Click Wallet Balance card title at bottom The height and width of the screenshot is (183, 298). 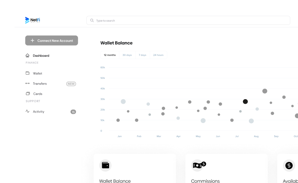pos(115,181)
